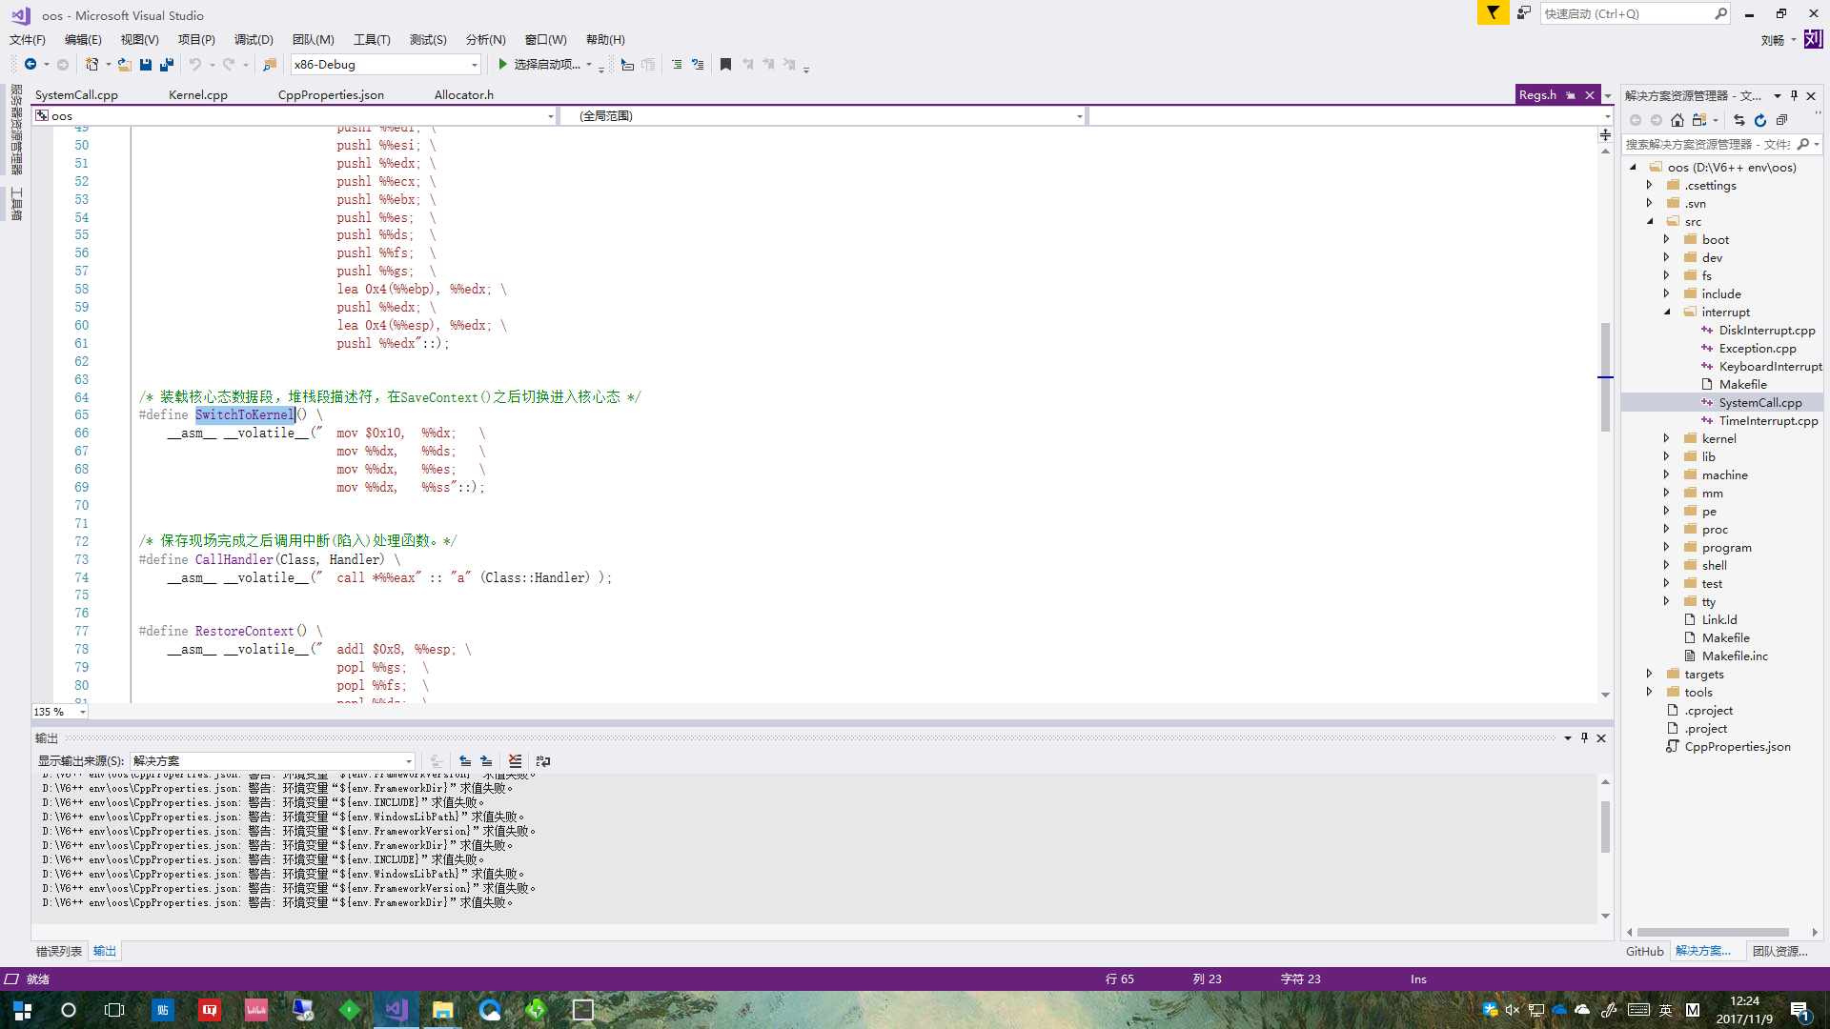The image size is (1830, 1029).
Task: Refresh the Solution Explorer view
Action: pos(1760,120)
